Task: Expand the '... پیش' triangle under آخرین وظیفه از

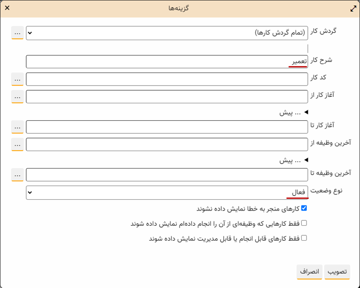Action: coord(306,160)
